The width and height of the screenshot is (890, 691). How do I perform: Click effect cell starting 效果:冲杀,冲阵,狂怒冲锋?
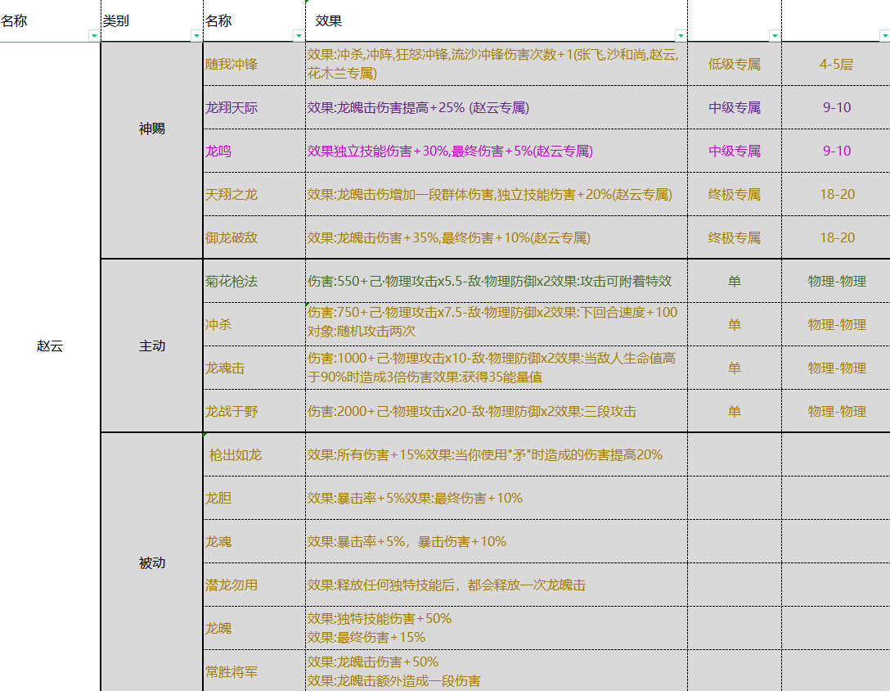496,64
